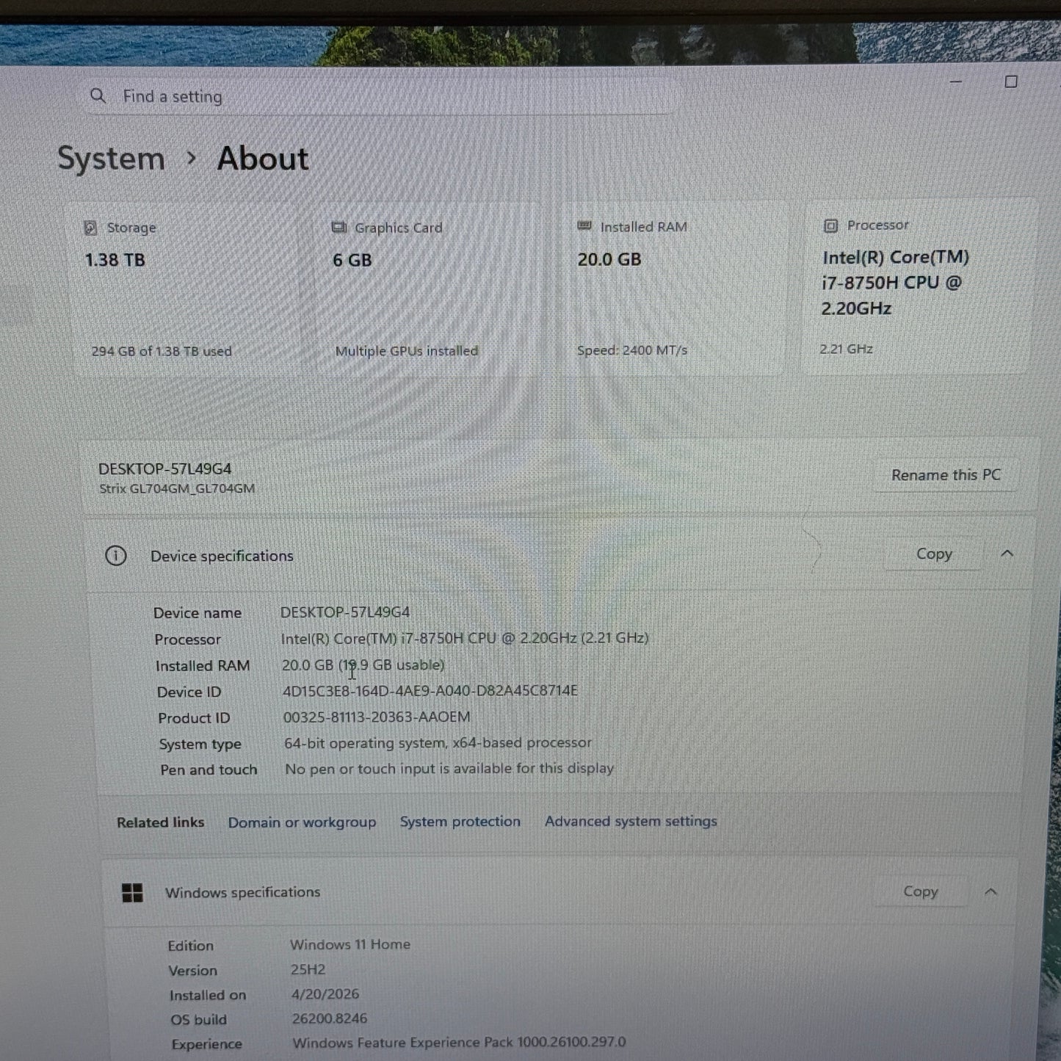1061x1061 pixels.
Task: Click the Processor card icon
Action: [x=830, y=225]
